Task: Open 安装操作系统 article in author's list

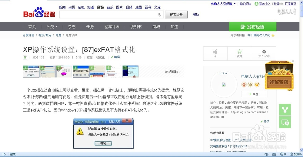Action: 228,146
